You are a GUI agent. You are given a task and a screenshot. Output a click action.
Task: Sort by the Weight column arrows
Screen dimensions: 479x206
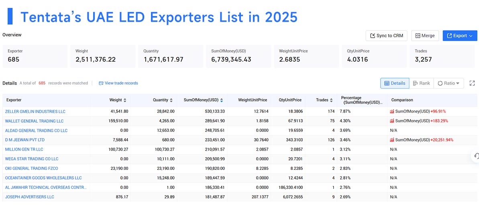(x=125, y=100)
